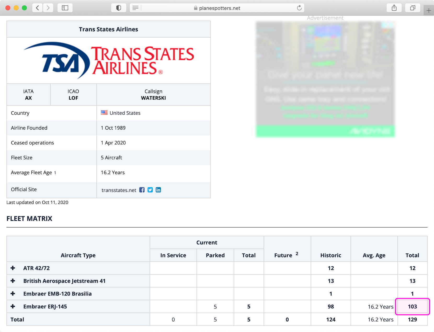Image resolution: width=434 pixels, height=332 pixels.
Task: Visit the transstates.net official site link
Action: [119, 190]
